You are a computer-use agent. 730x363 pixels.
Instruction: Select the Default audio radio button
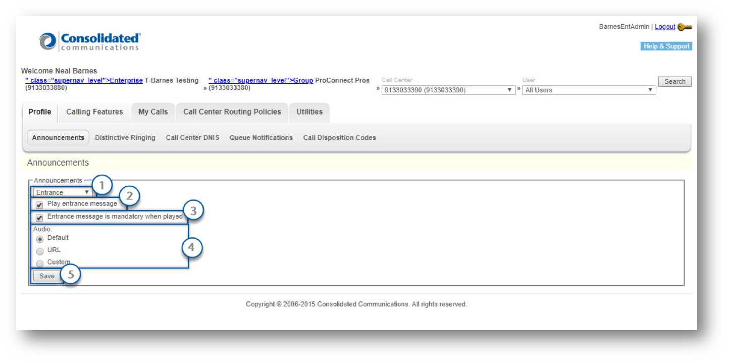tap(40, 239)
